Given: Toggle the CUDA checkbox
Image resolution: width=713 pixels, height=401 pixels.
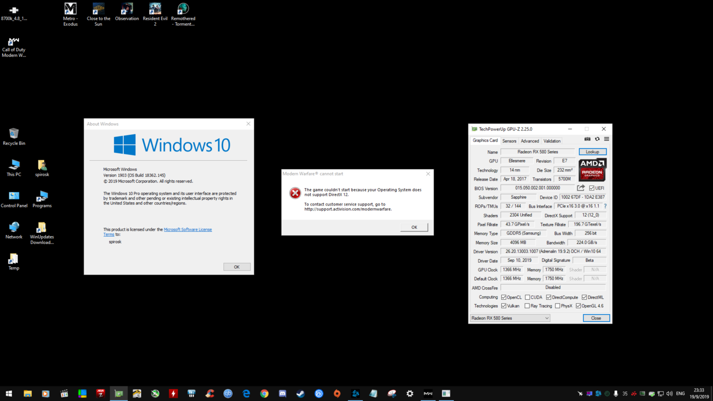Looking at the screenshot, I should (x=528, y=297).
